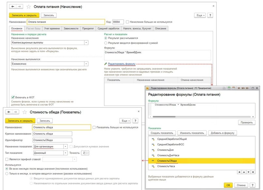
Task: Open calculator icon in formula dialog titlebar
Action: [x=229, y=88]
